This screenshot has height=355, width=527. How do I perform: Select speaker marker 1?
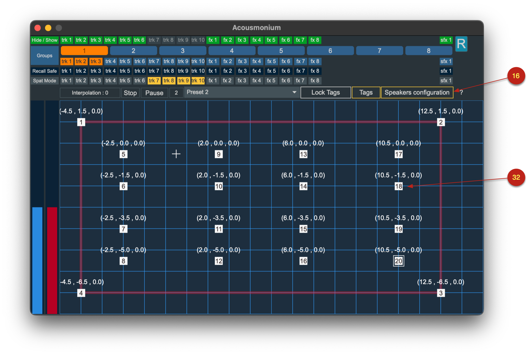click(x=81, y=122)
